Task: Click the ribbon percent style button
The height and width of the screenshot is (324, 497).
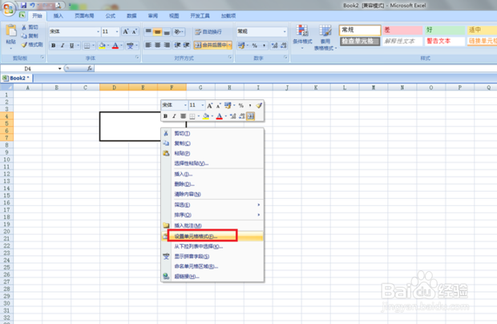Action: pyautogui.click(x=255, y=46)
